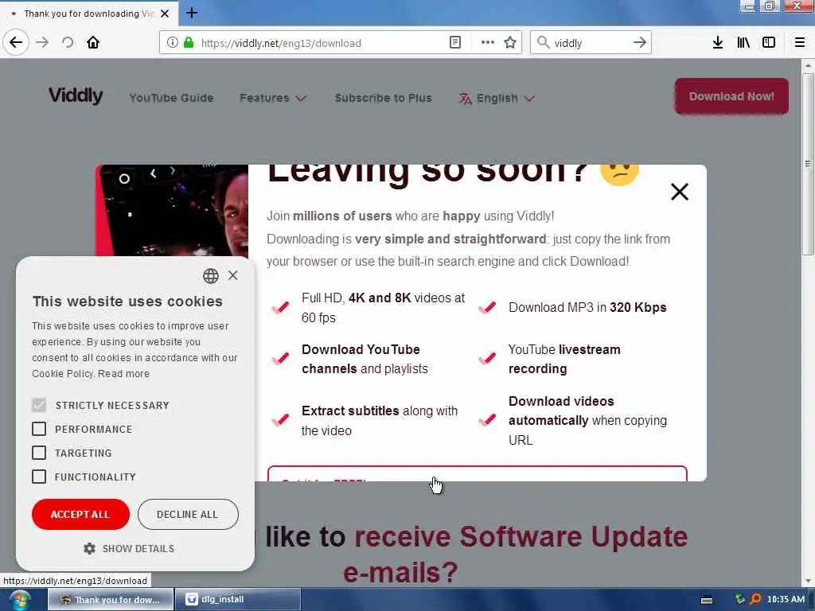Open the YouTube Guide nav item
This screenshot has width=815, height=611.
click(x=172, y=98)
